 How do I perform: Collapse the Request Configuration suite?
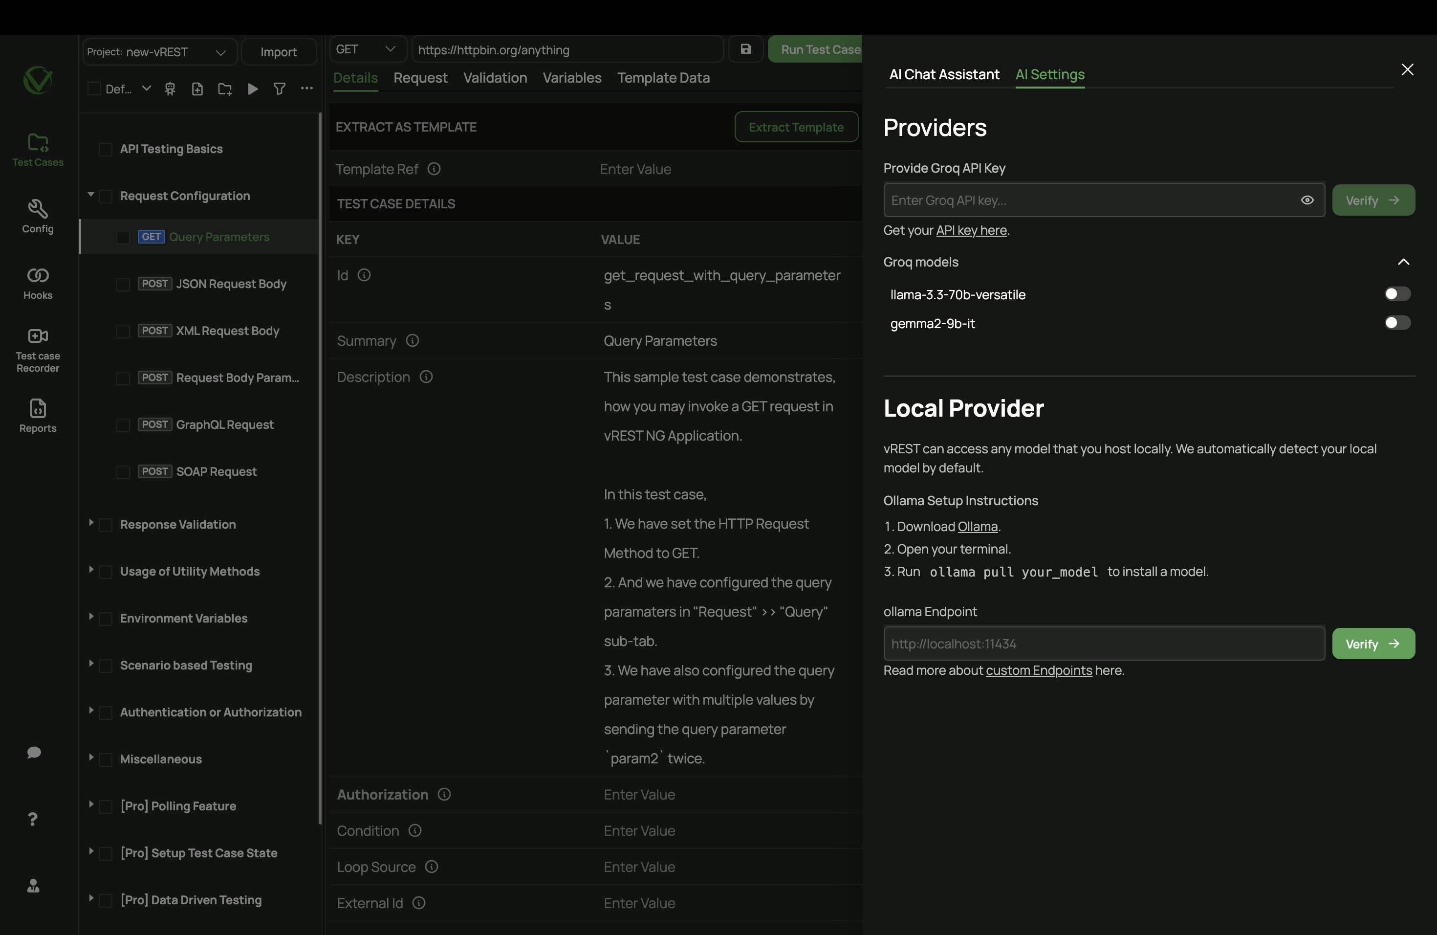pos(90,195)
